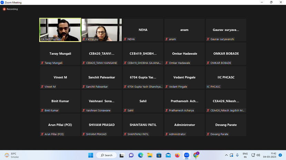The width and height of the screenshot is (286, 160).
Task: Open the Teams Chat taskbar icon
Action: (x=131, y=155)
